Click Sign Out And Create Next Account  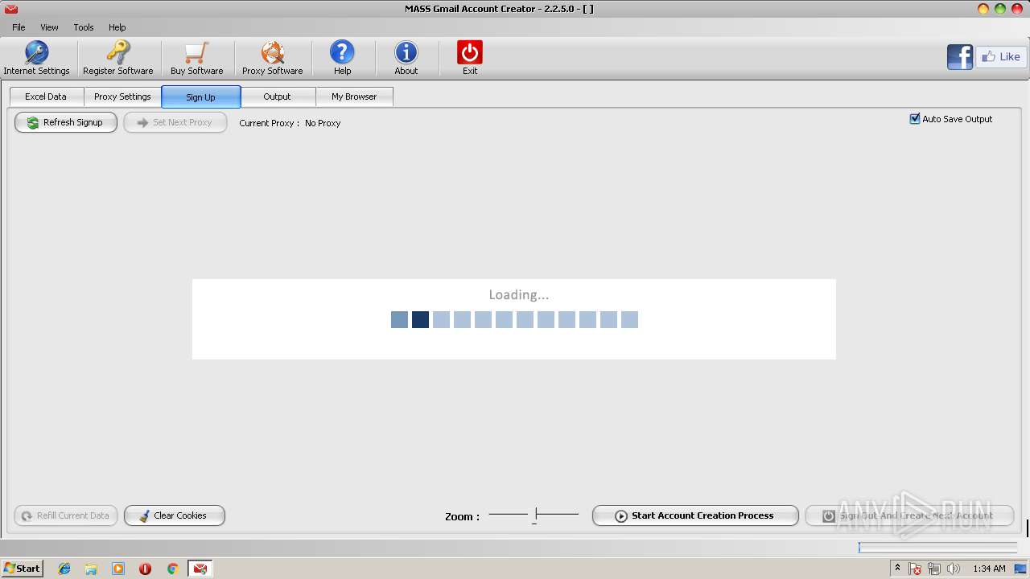coord(909,515)
